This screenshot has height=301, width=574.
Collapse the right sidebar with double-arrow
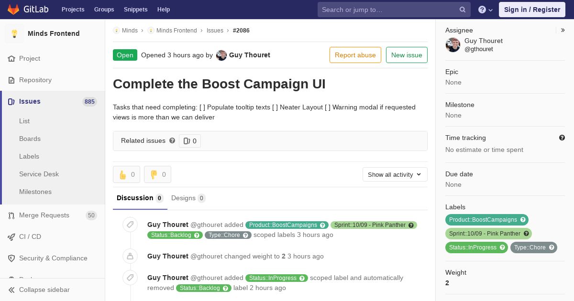tap(563, 30)
